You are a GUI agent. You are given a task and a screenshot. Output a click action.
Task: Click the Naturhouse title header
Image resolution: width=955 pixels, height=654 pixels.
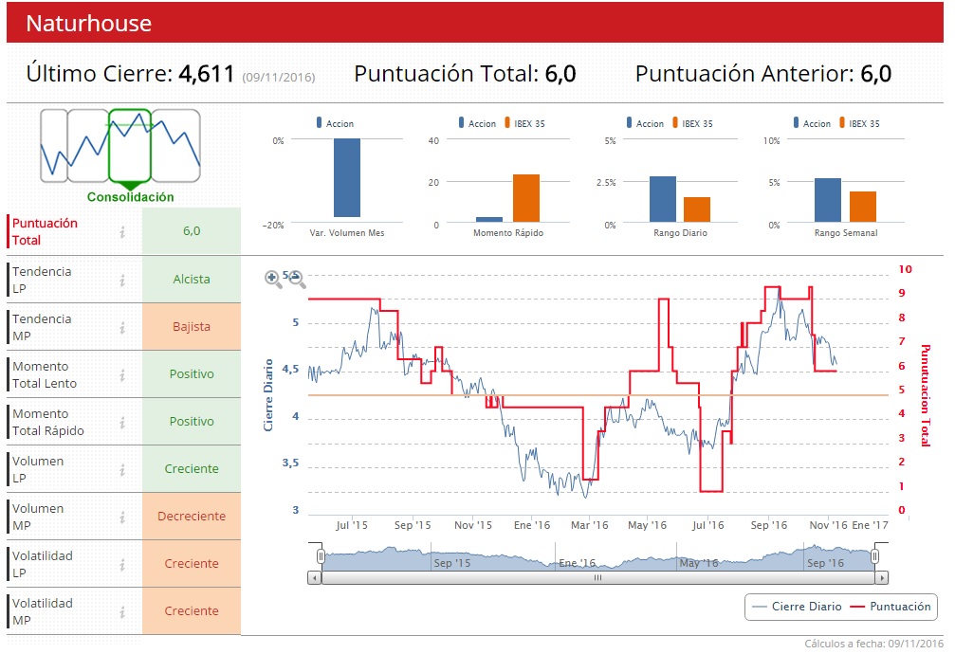(x=89, y=23)
